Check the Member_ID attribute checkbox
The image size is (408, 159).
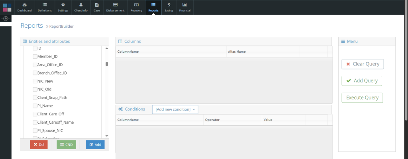point(35,56)
